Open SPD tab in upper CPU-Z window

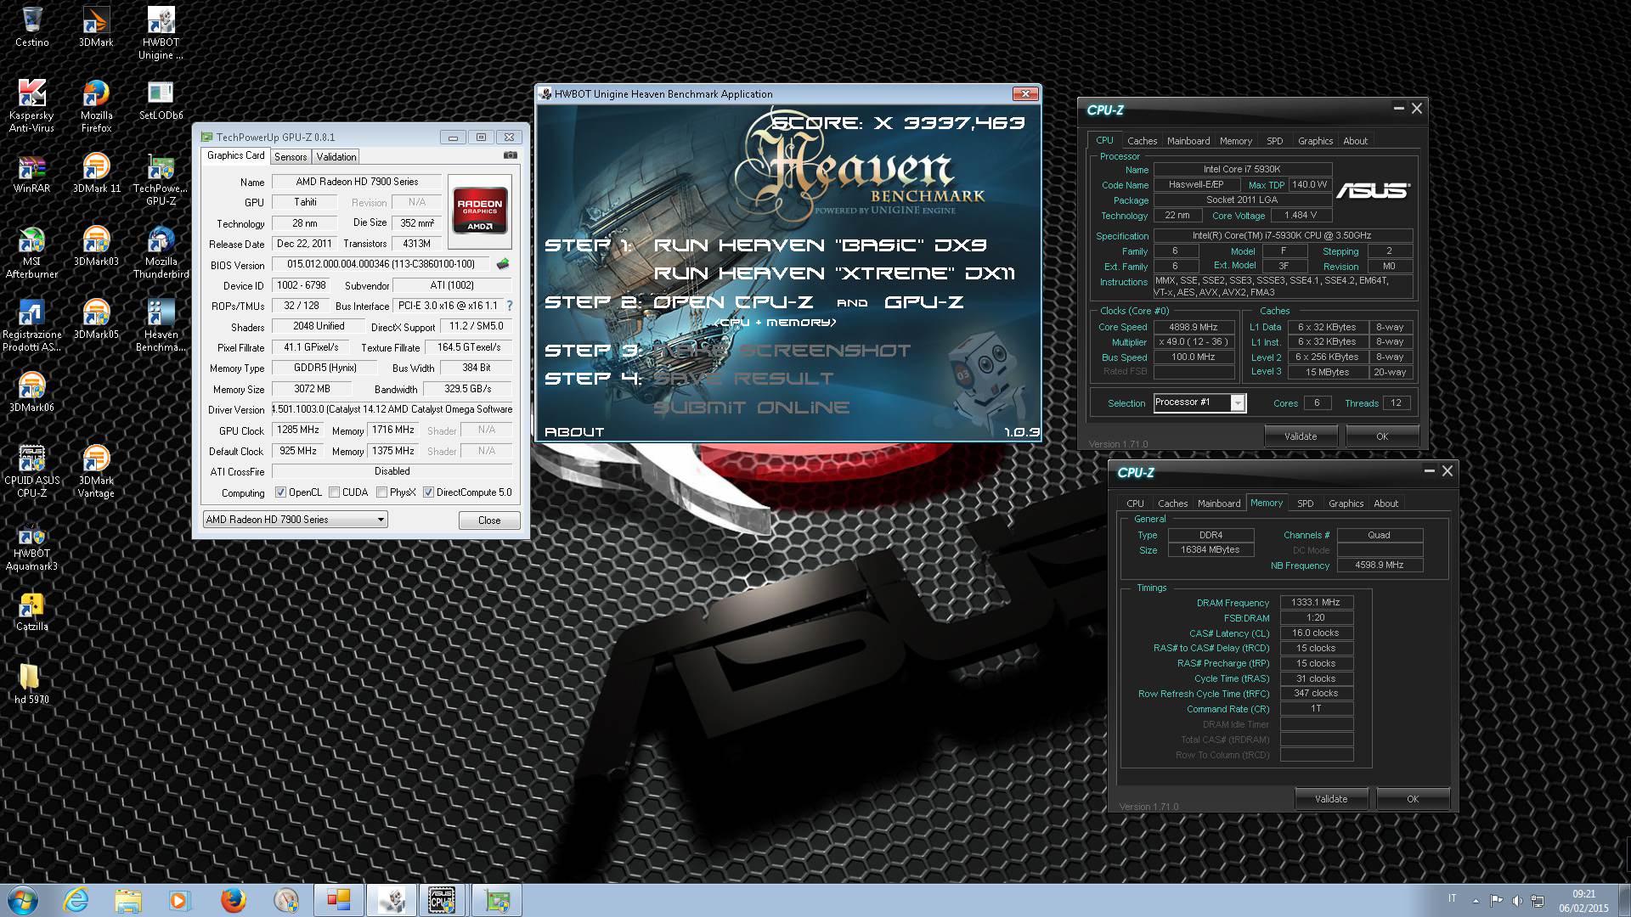1275,141
